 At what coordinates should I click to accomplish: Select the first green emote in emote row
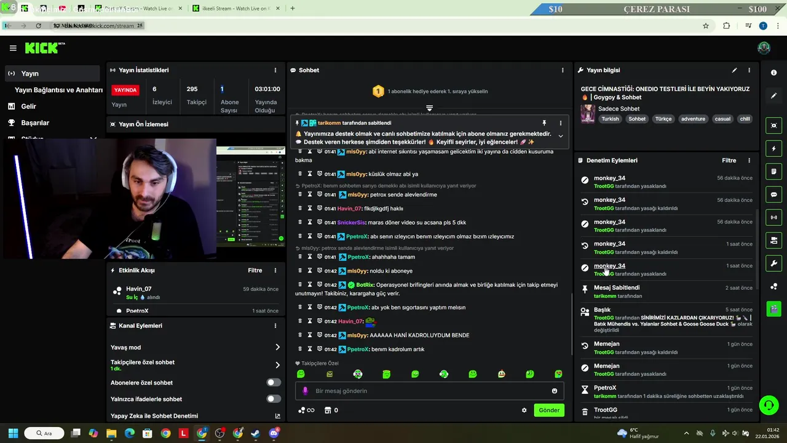(301, 374)
